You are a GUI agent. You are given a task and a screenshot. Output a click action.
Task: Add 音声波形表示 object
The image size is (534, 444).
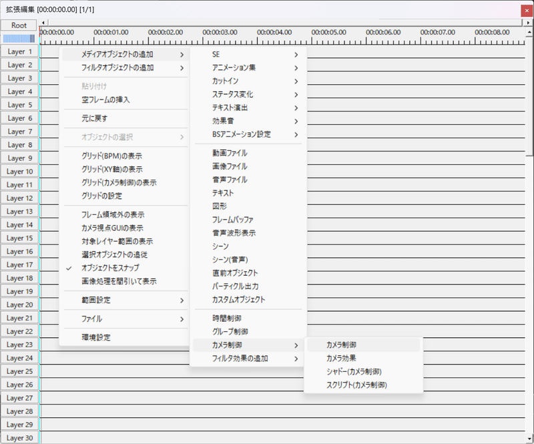coord(248,233)
